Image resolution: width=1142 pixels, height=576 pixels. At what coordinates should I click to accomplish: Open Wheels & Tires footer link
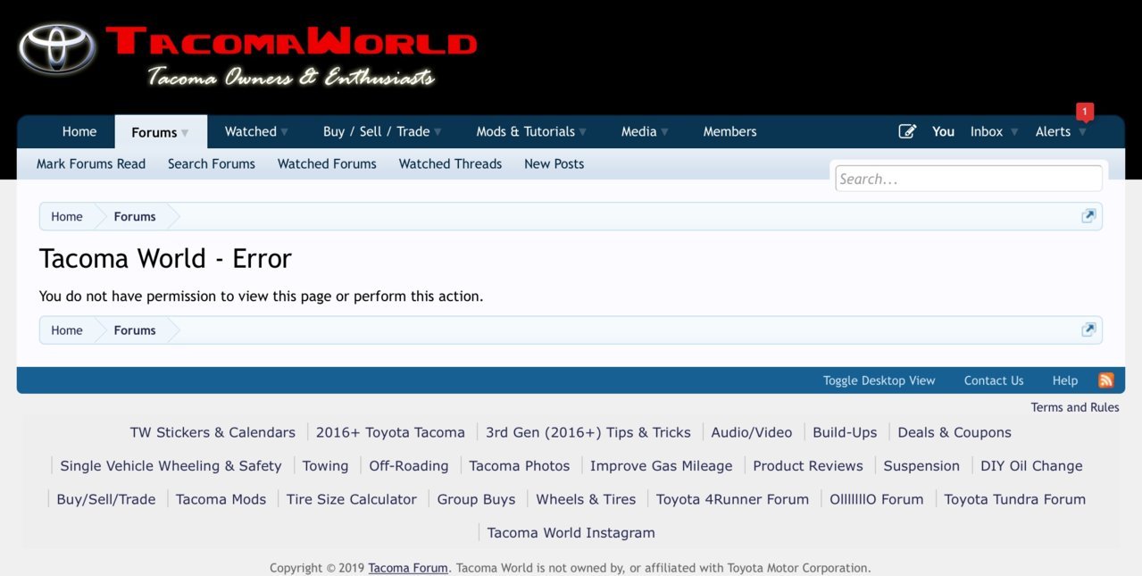(x=586, y=499)
